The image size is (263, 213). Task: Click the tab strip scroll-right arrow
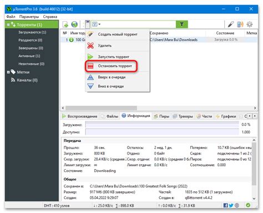tap(255, 116)
